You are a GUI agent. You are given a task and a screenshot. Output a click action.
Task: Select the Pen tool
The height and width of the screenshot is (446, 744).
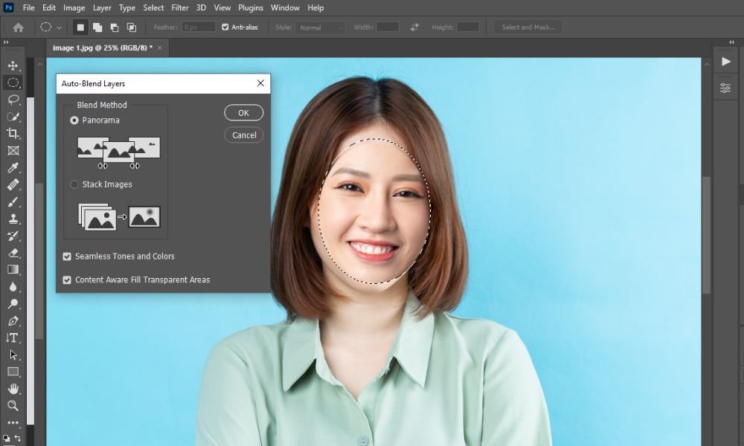[x=13, y=321]
